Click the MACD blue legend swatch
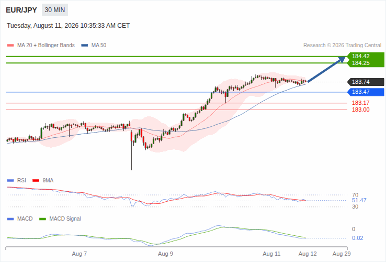The image size is (386, 262). (x=10, y=219)
